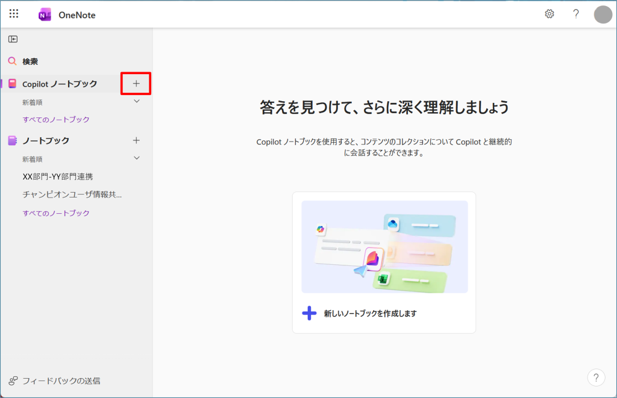Open すべてのノートブック under Copilot ノートブック
The image size is (617, 398).
[56, 120]
